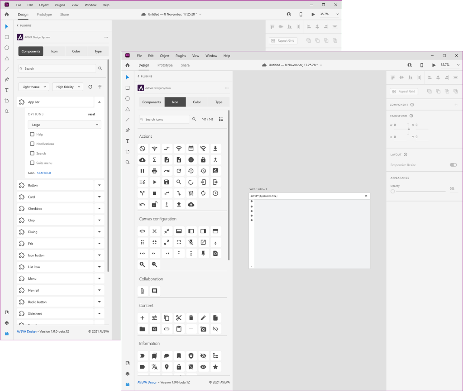Click the refresh icon in back window components
This screenshot has height=391, width=463.
click(90, 87)
